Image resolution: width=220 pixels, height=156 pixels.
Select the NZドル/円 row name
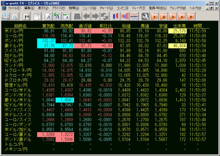coord(14,60)
